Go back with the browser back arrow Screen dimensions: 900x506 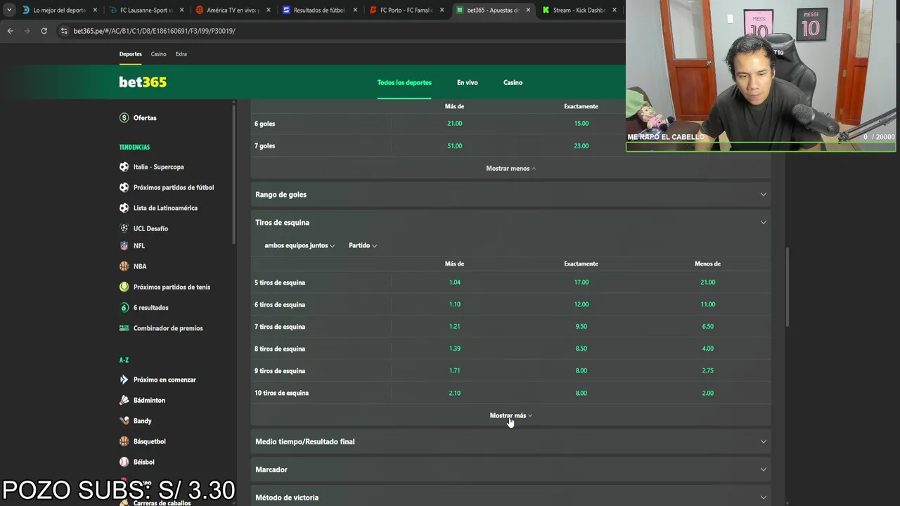(x=10, y=31)
